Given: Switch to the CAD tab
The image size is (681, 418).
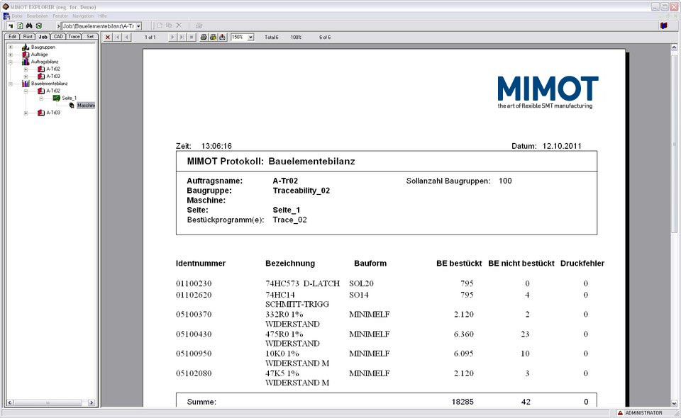Looking at the screenshot, I should pyautogui.click(x=58, y=37).
